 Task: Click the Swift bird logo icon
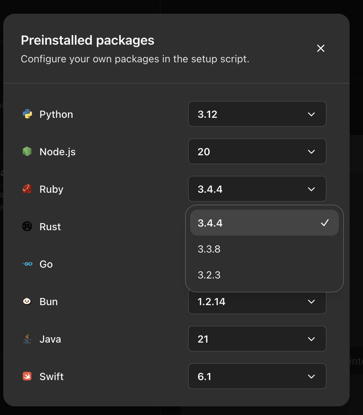point(27,376)
